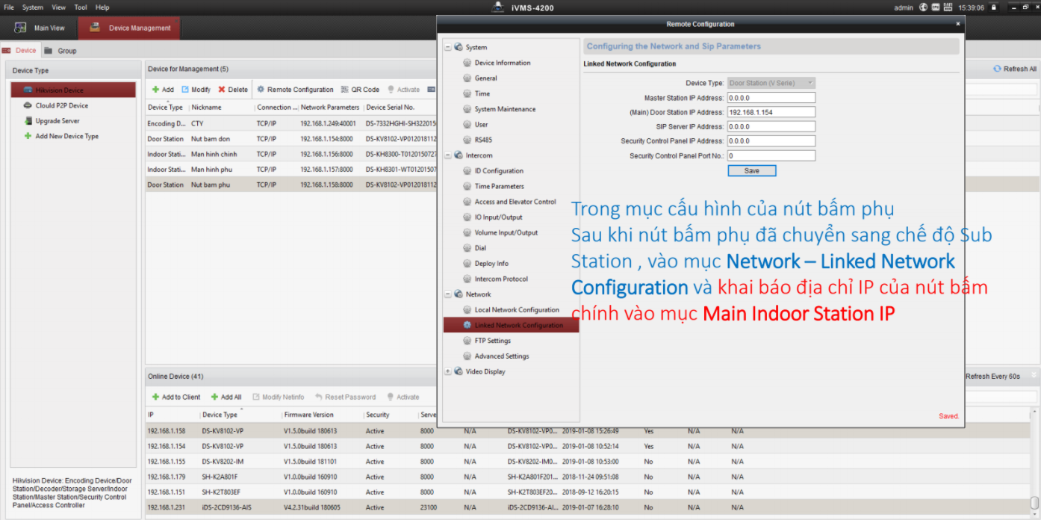
Task: Open the Tool menu
Action: [x=81, y=7]
